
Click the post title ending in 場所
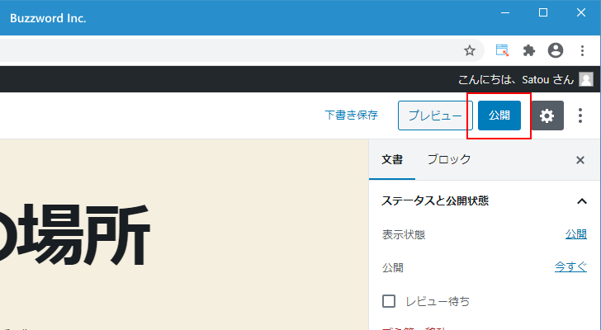point(75,234)
